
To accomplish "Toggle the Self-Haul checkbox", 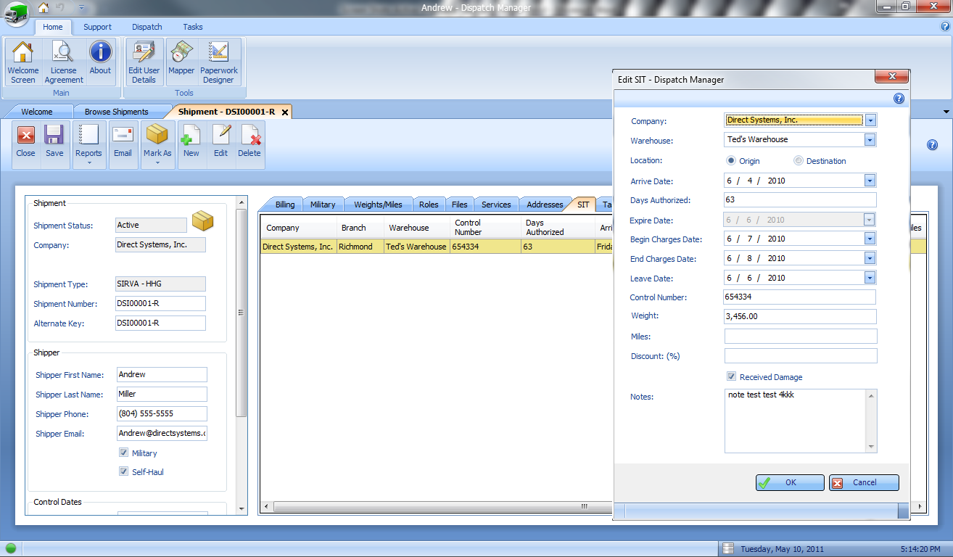I will (x=124, y=472).
